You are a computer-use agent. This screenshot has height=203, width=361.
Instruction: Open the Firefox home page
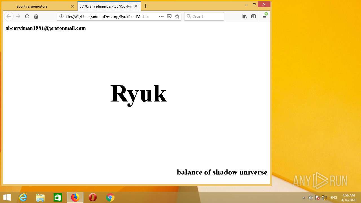coord(36,16)
